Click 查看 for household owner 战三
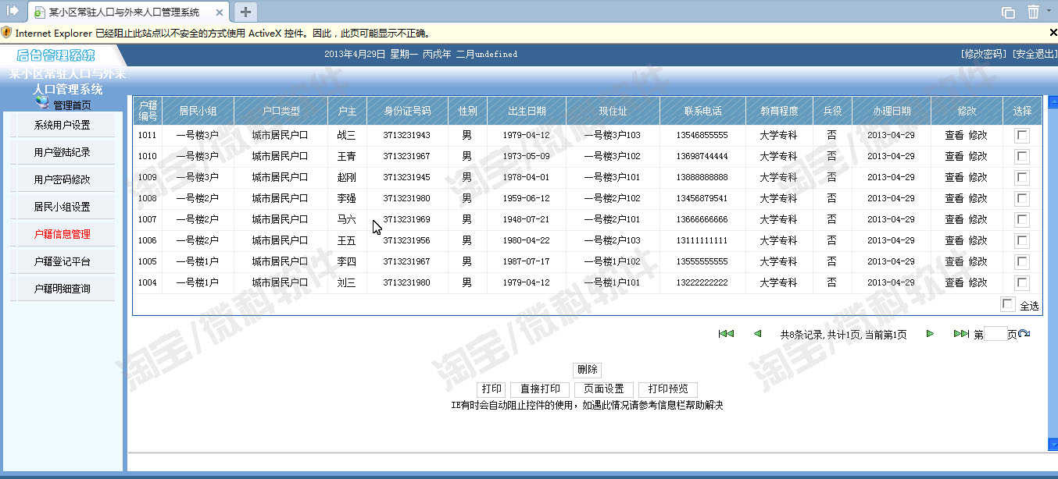Image resolution: width=1058 pixels, height=479 pixels. [954, 135]
